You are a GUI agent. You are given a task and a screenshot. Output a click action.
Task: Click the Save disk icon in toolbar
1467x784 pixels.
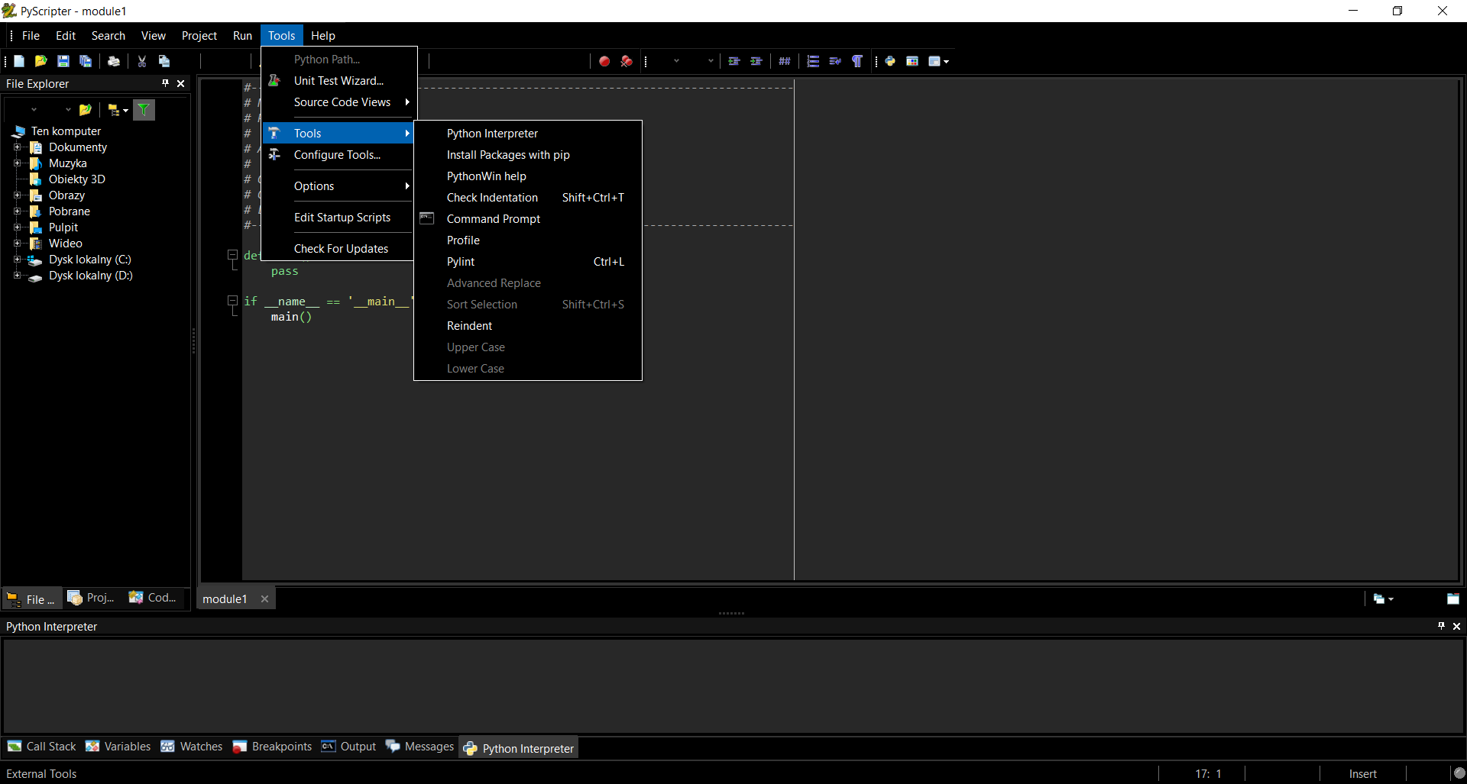point(63,61)
